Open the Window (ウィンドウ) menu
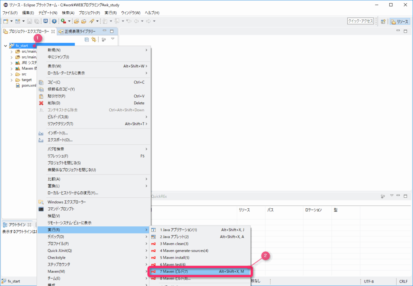This screenshot has height=286, width=413. point(131,12)
